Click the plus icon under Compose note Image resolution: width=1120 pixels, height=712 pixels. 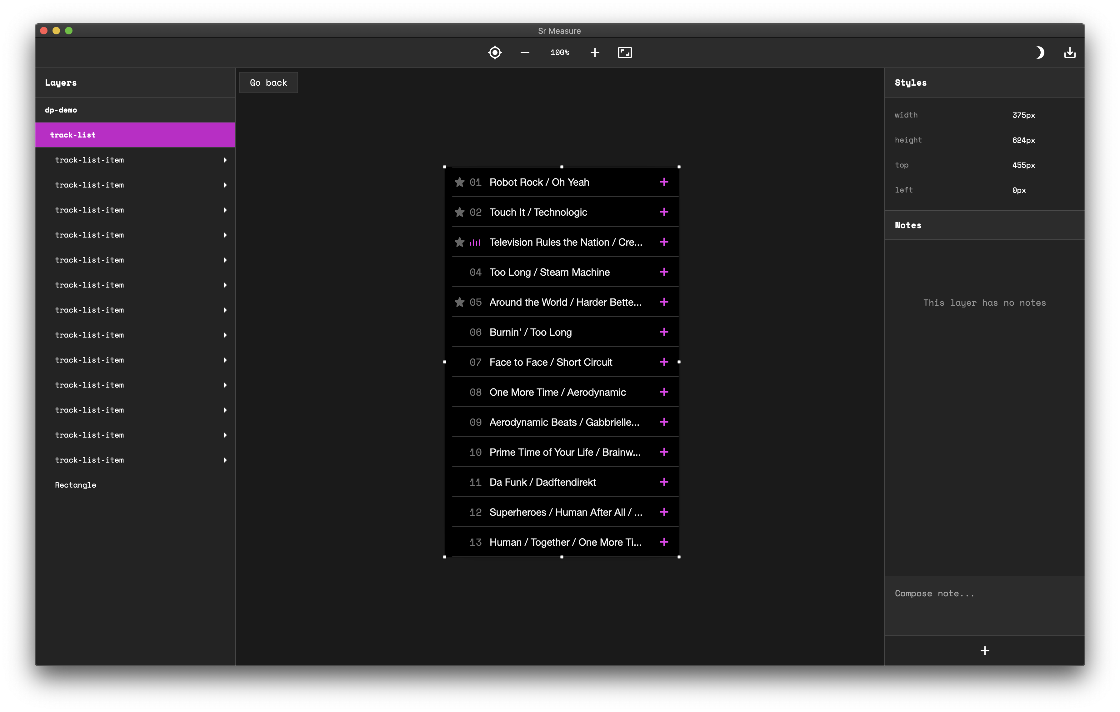coord(985,651)
